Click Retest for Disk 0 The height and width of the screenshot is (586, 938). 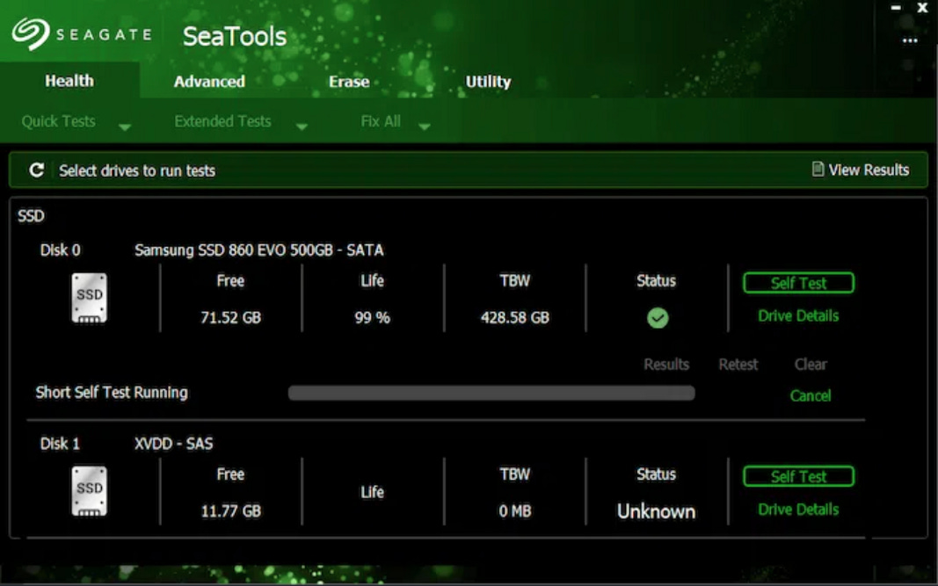[738, 364]
